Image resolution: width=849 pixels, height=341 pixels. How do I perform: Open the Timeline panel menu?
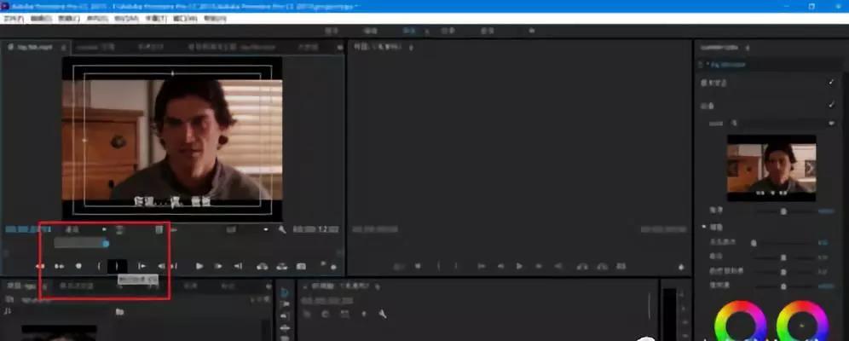coord(376,286)
